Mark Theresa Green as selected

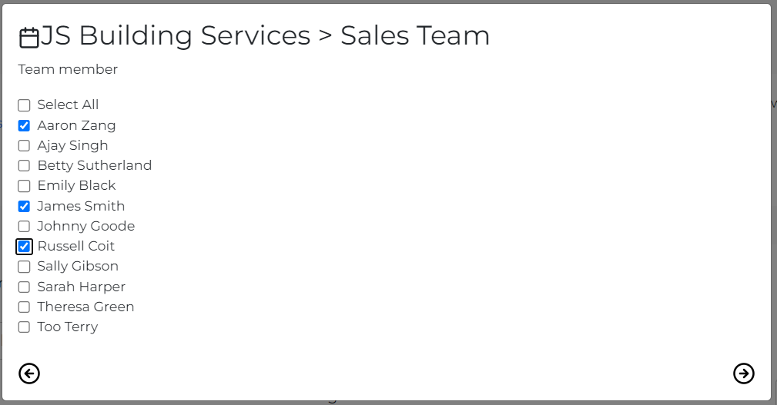point(24,307)
